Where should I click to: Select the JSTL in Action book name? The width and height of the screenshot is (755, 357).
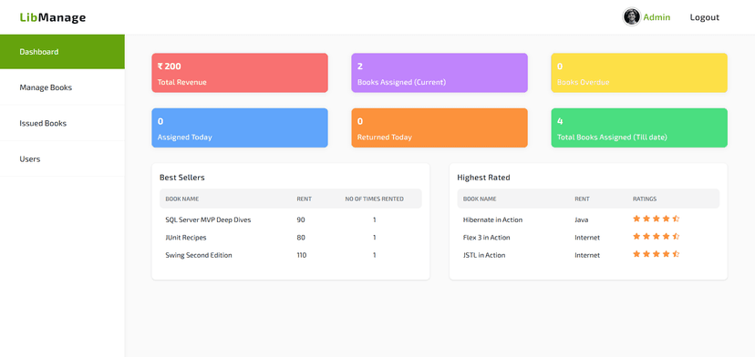pyautogui.click(x=484, y=255)
